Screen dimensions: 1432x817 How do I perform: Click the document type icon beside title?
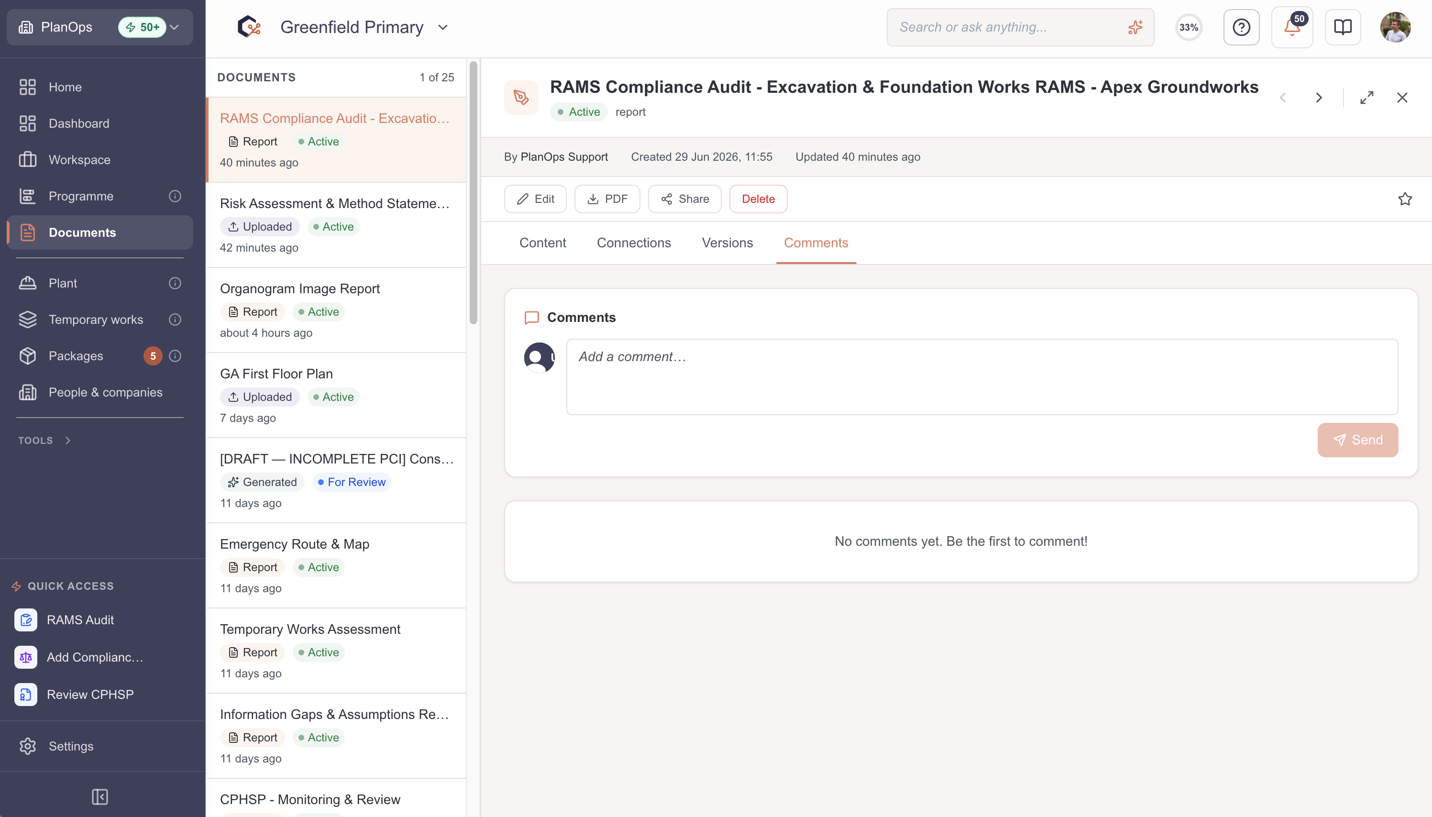pos(521,98)
